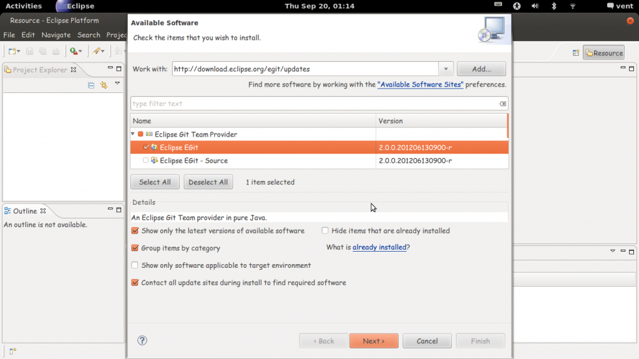The image size is (639, 359).
Task: Open the accessibility menu icon
Action: point(517,6)
